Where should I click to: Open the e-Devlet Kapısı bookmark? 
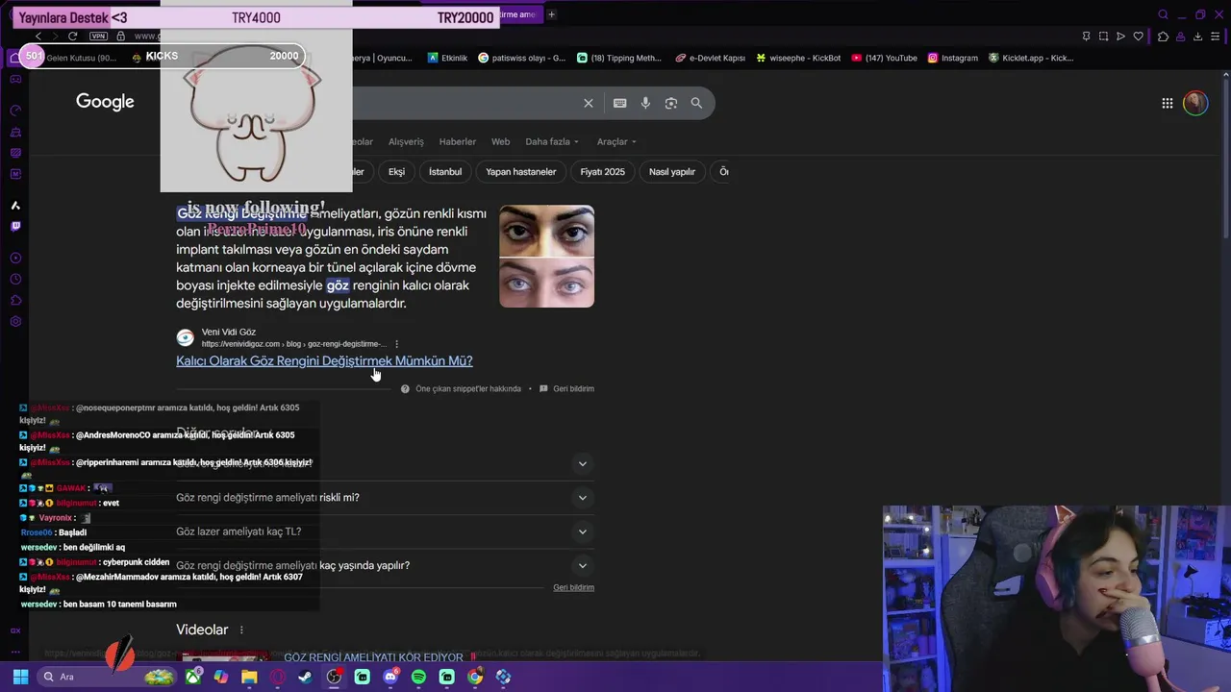pos(710,58)
